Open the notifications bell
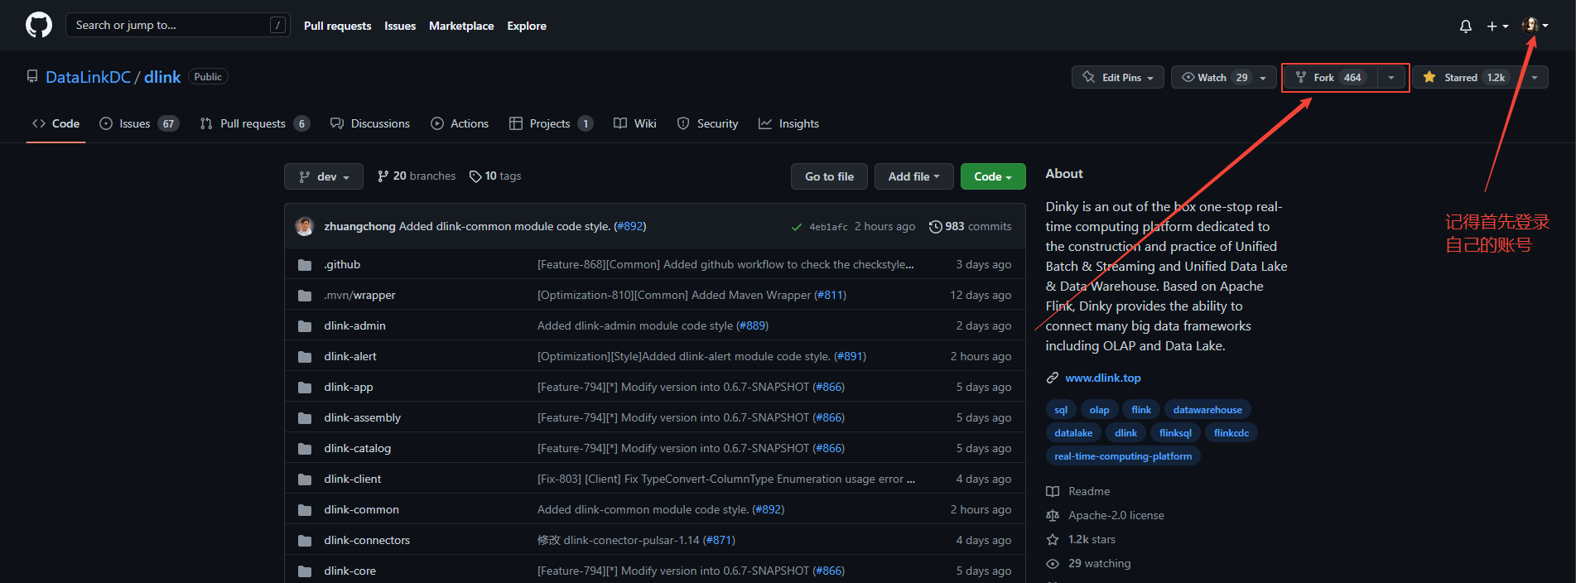 coord(1465,26)
